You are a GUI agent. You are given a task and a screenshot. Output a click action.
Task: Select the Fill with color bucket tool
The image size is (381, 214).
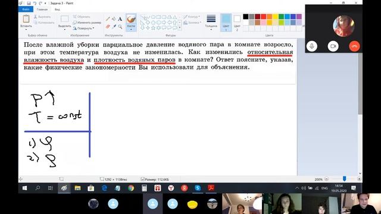(114, 19)
